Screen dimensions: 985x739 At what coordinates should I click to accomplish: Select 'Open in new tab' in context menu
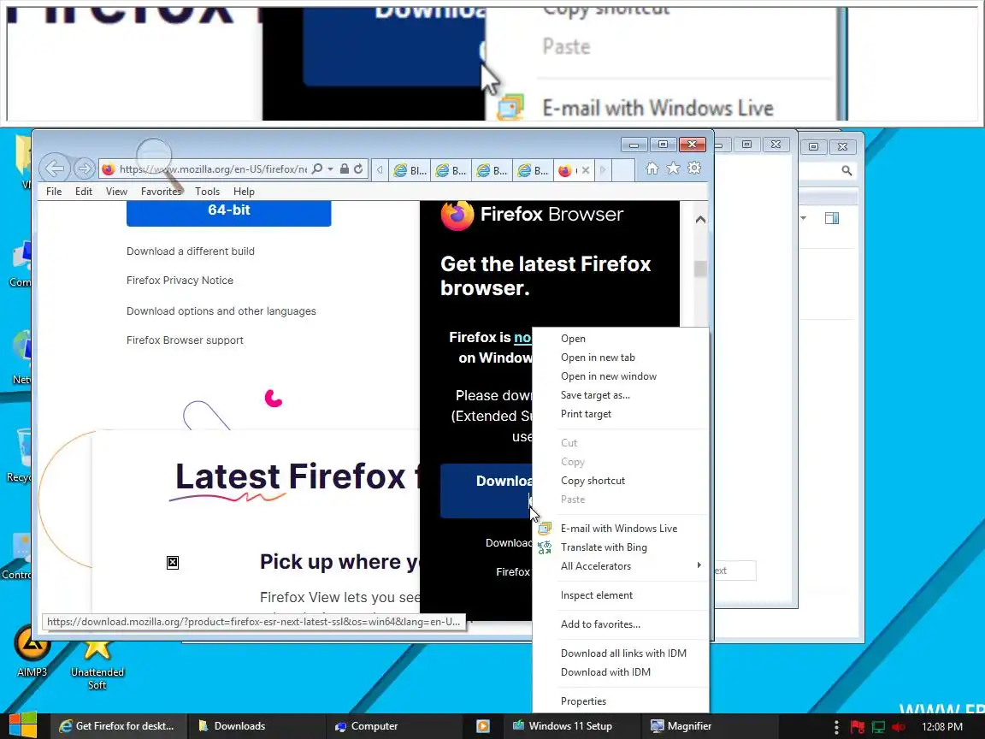(x=621, y=358)
